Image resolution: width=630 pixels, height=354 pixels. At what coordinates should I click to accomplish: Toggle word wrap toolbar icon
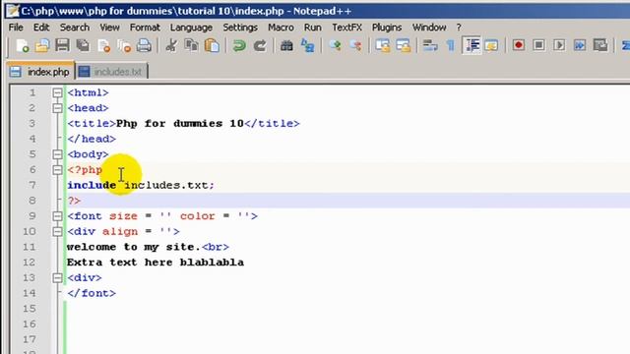[x=430, y=46]
